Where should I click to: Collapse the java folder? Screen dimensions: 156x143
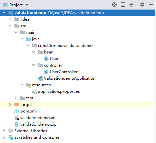[22, 39]
